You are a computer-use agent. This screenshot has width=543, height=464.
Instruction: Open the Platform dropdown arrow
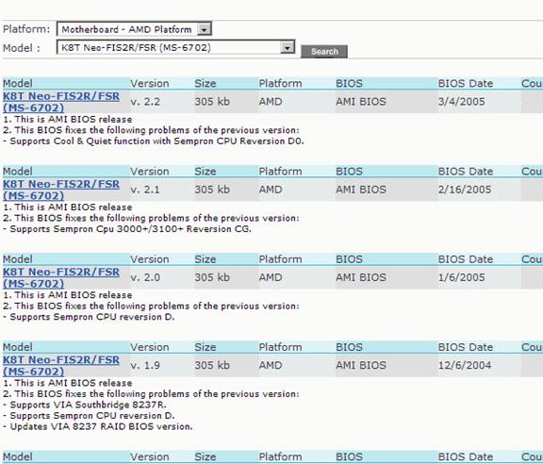tap(204, 30)
